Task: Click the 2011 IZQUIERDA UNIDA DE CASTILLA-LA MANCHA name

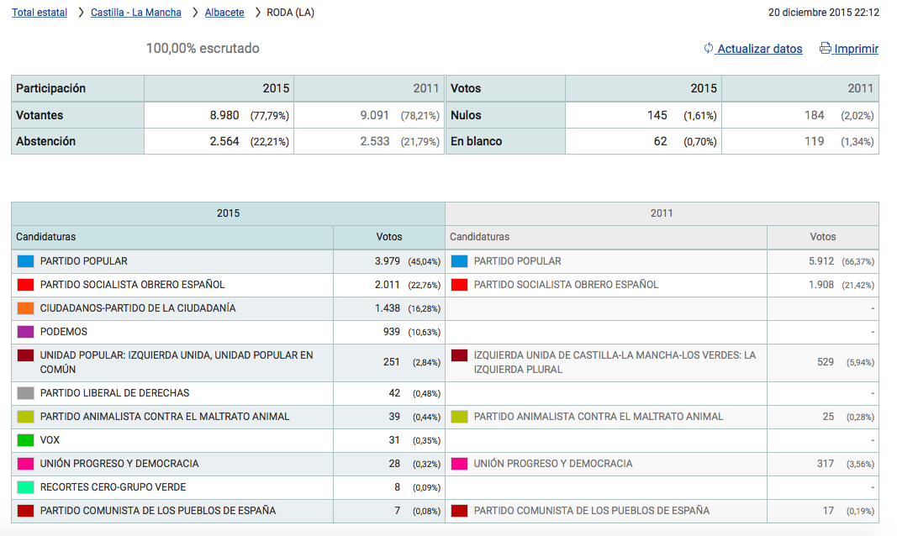Action: (x=615, y=362)
